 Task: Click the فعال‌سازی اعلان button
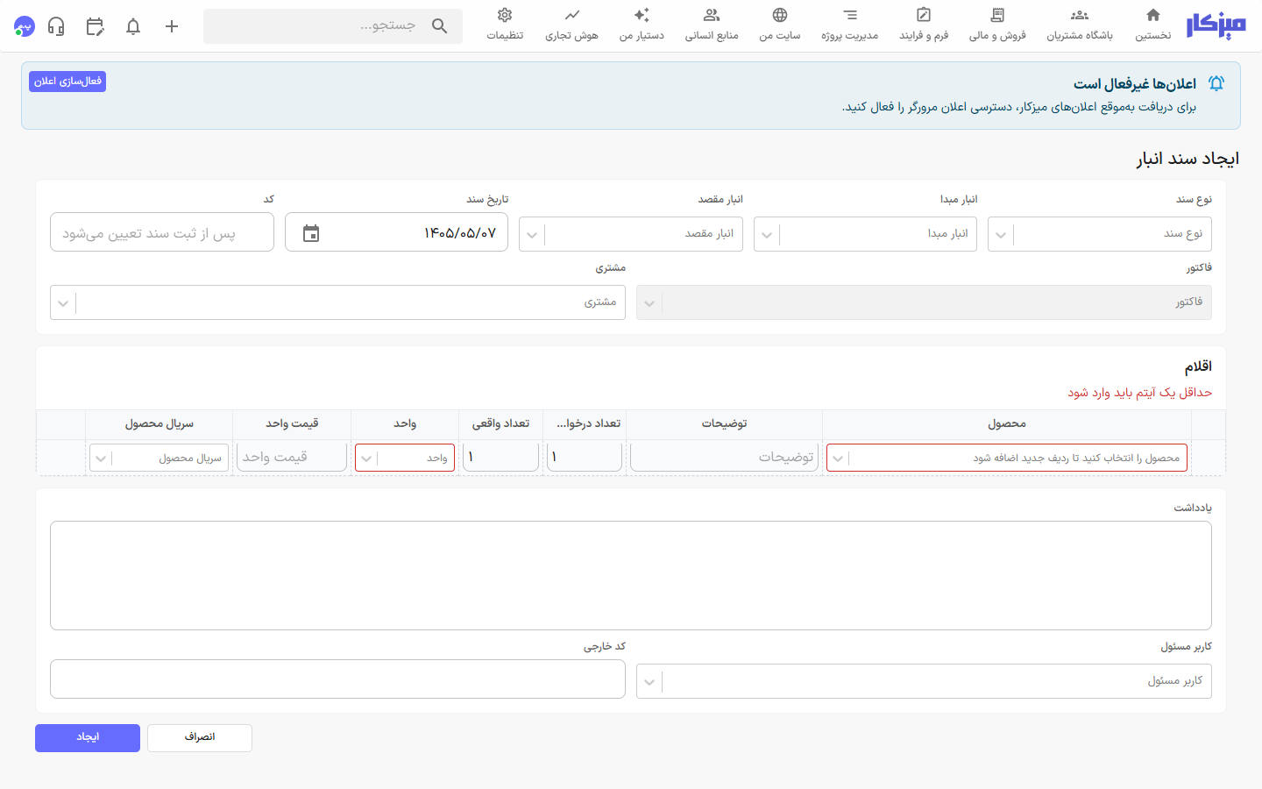tap(67, 82)
